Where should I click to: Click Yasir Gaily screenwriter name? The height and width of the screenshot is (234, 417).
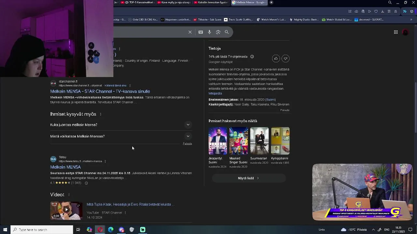pyautogui.click(x=241, y=105)
